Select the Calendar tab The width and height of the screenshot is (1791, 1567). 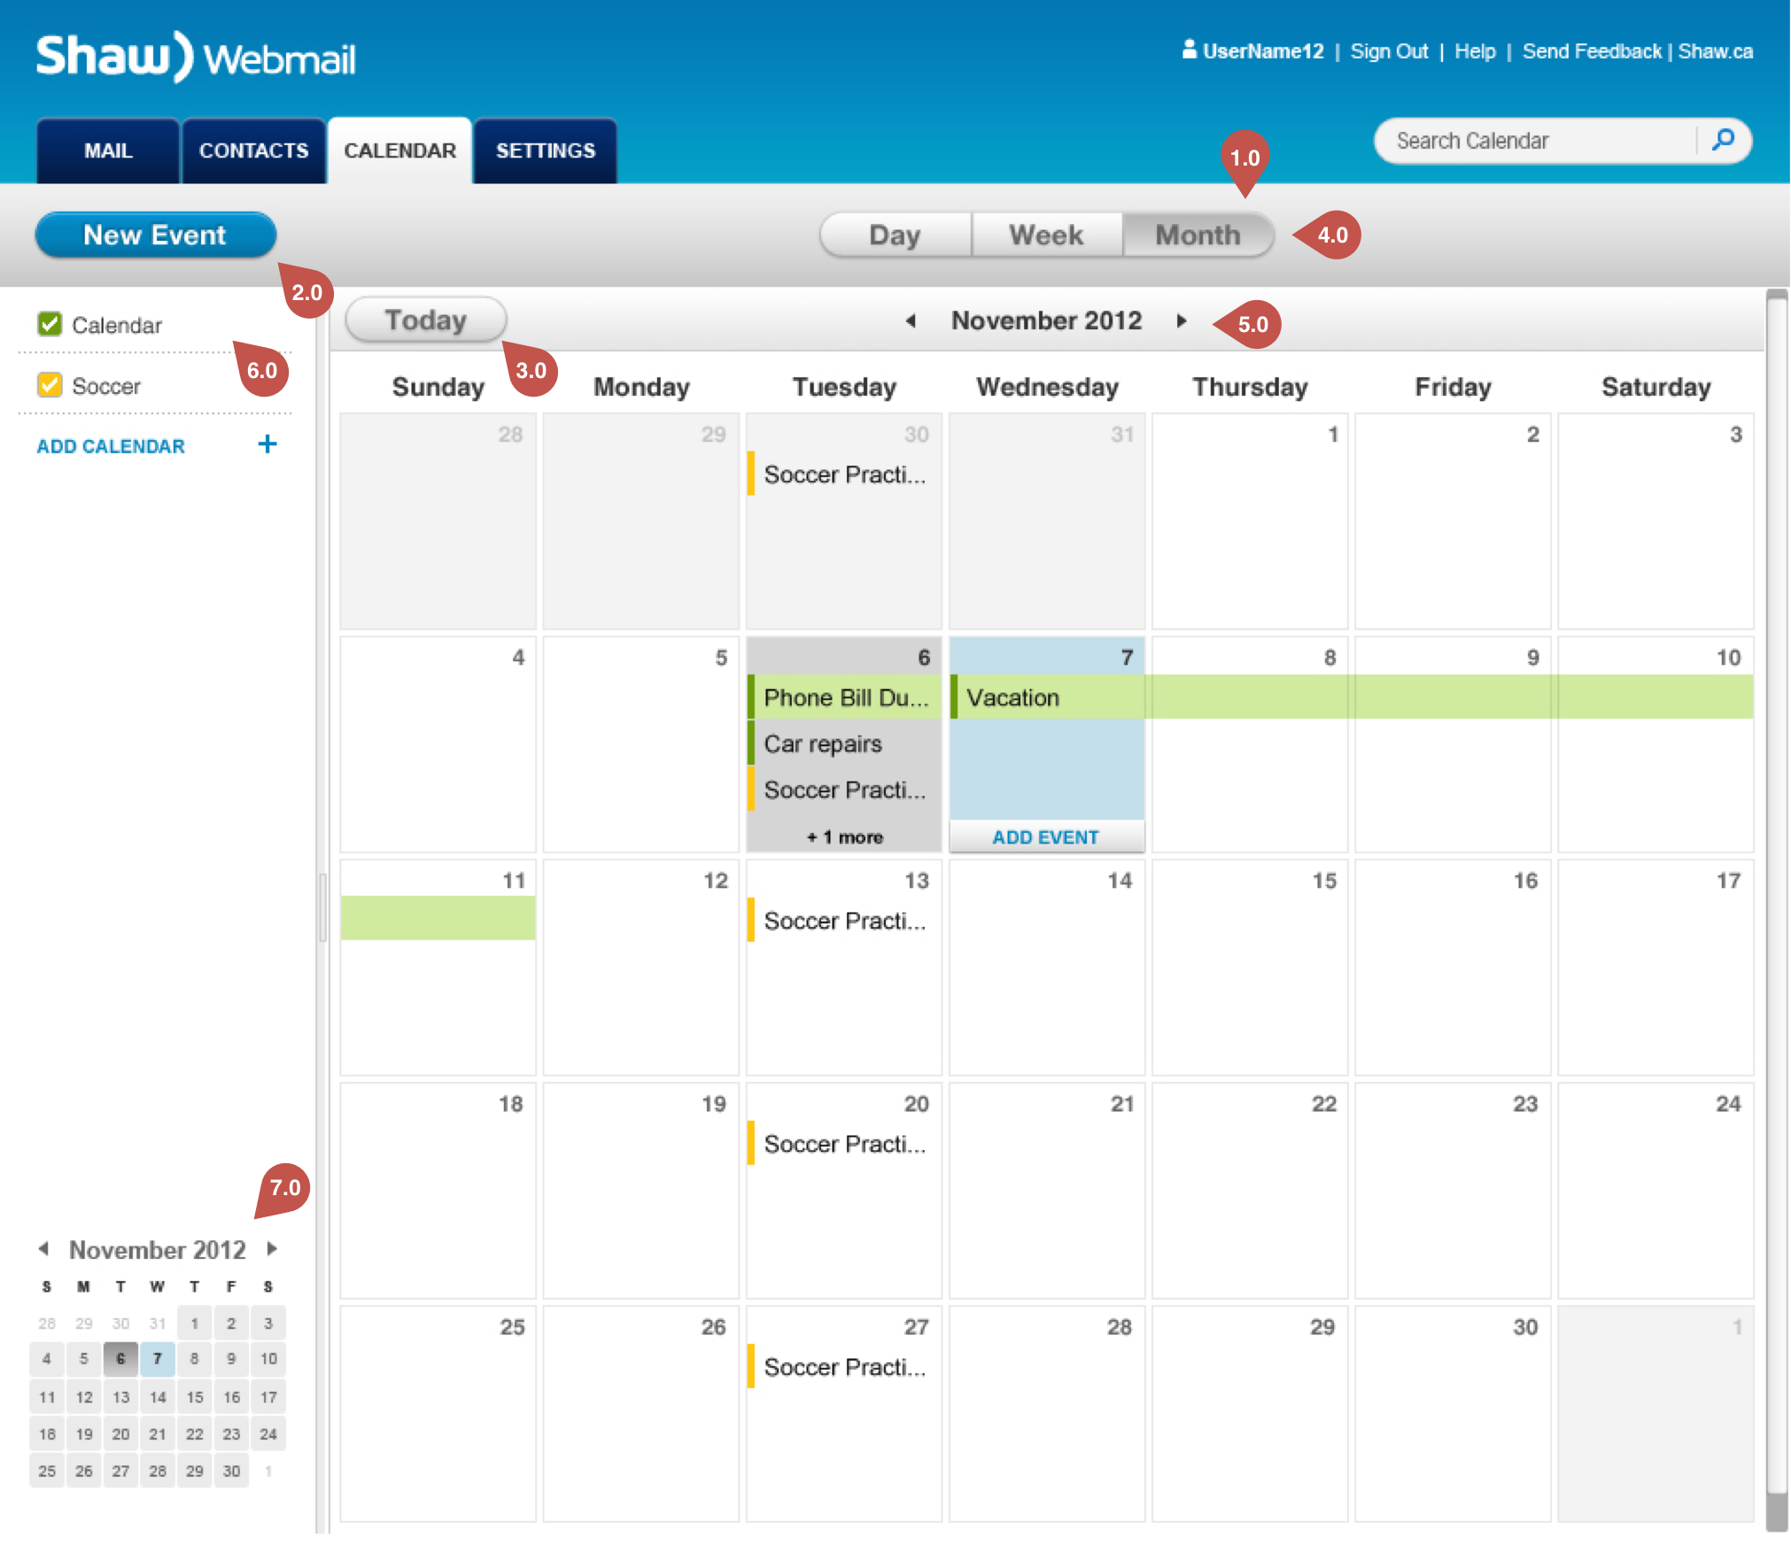[x=399, y=151]
